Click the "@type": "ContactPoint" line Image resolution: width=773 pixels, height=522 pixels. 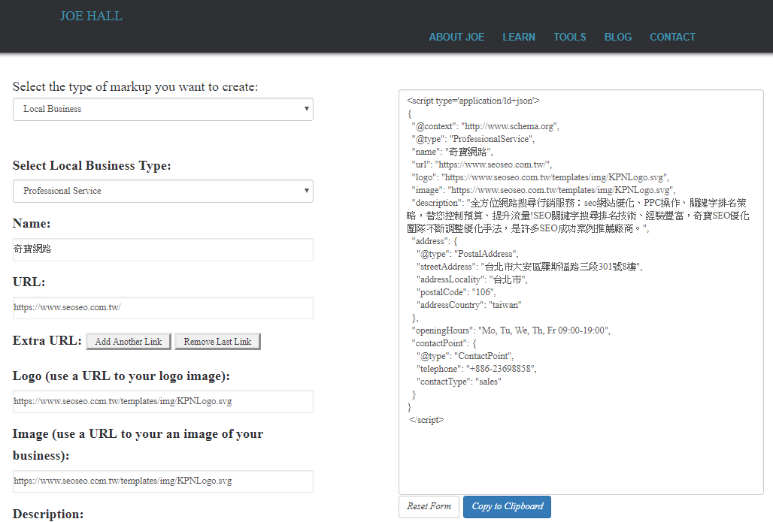tap(465, 356)
